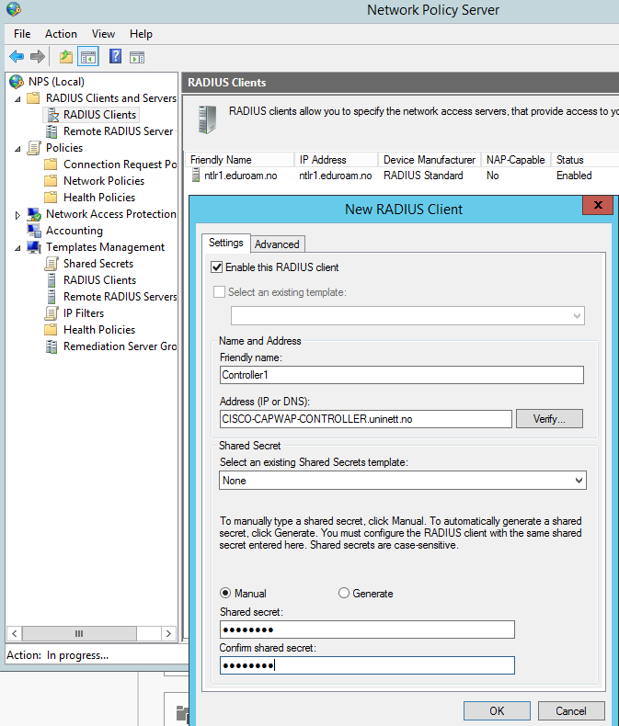
Task: Open the Help toolbar icon
Action: (x=115, y=56)
